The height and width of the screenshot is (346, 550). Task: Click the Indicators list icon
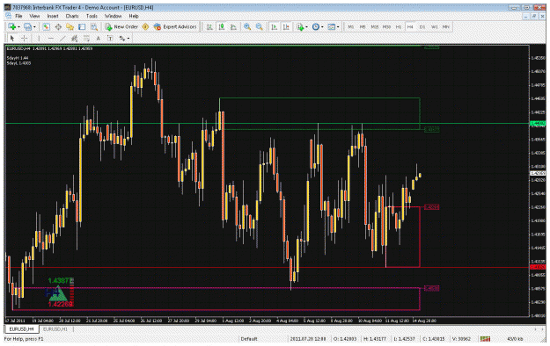(x=300, y=27)
